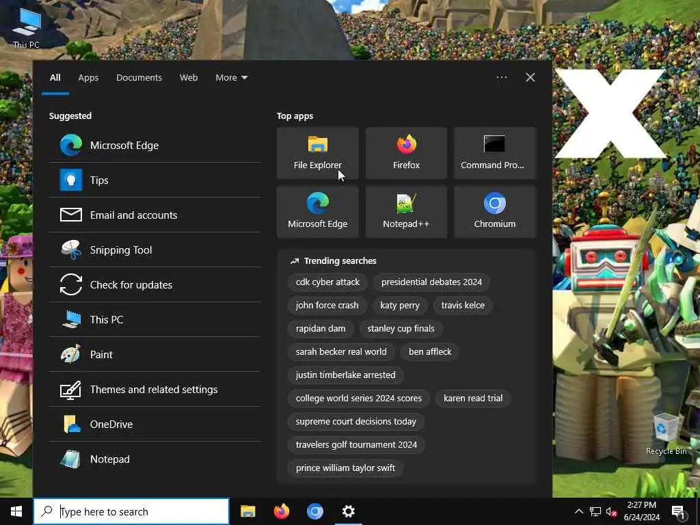The width and height of the screenshot is (700, 525).
Task: Close the search panel
Action: point(530,77)
